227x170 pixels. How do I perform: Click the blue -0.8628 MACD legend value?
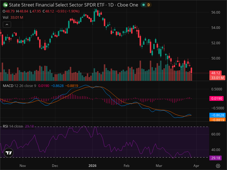pos(57,86)
